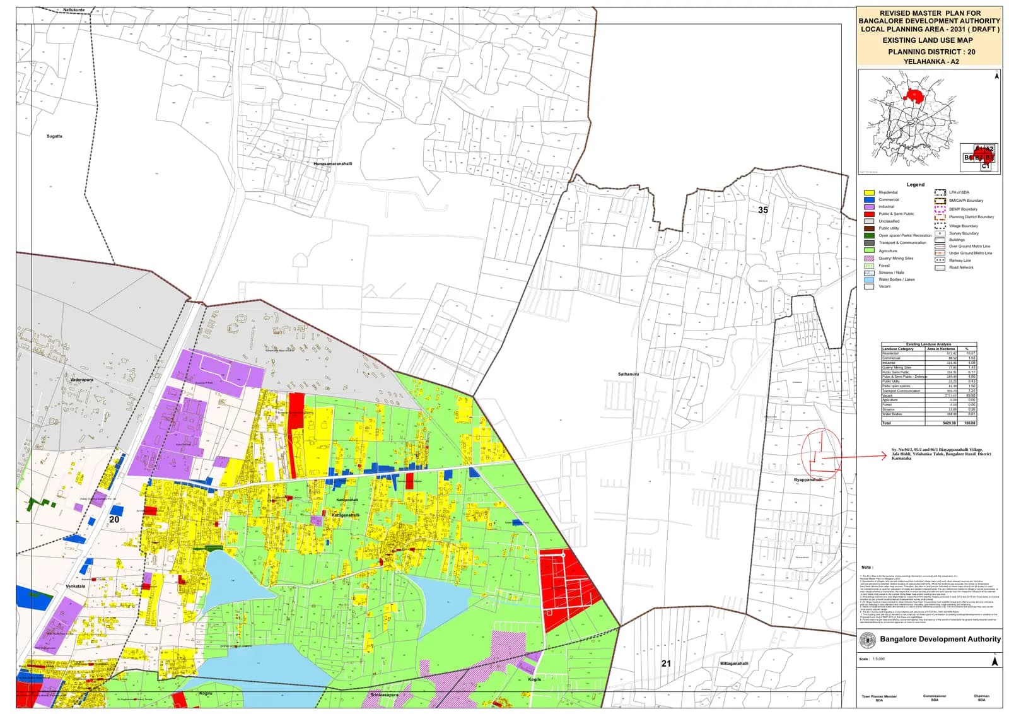
Task: Click the north arrow beside the scale
Action: [x=995, y=661]
